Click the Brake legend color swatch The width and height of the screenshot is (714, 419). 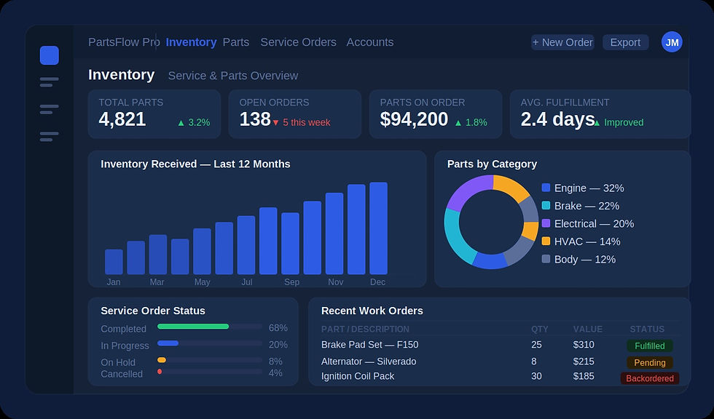pyautogui.click(x=546, y=205)
